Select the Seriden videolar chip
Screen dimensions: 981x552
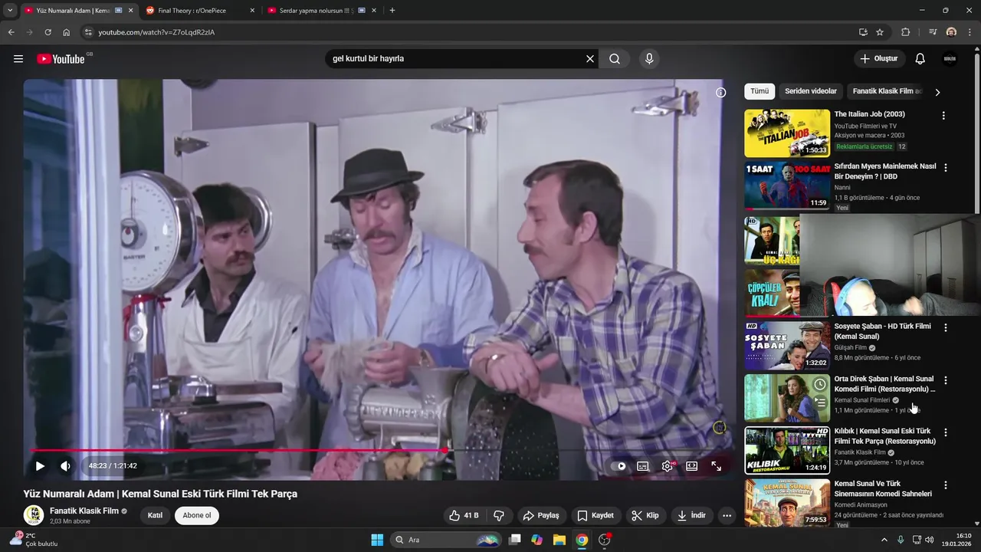811,91
